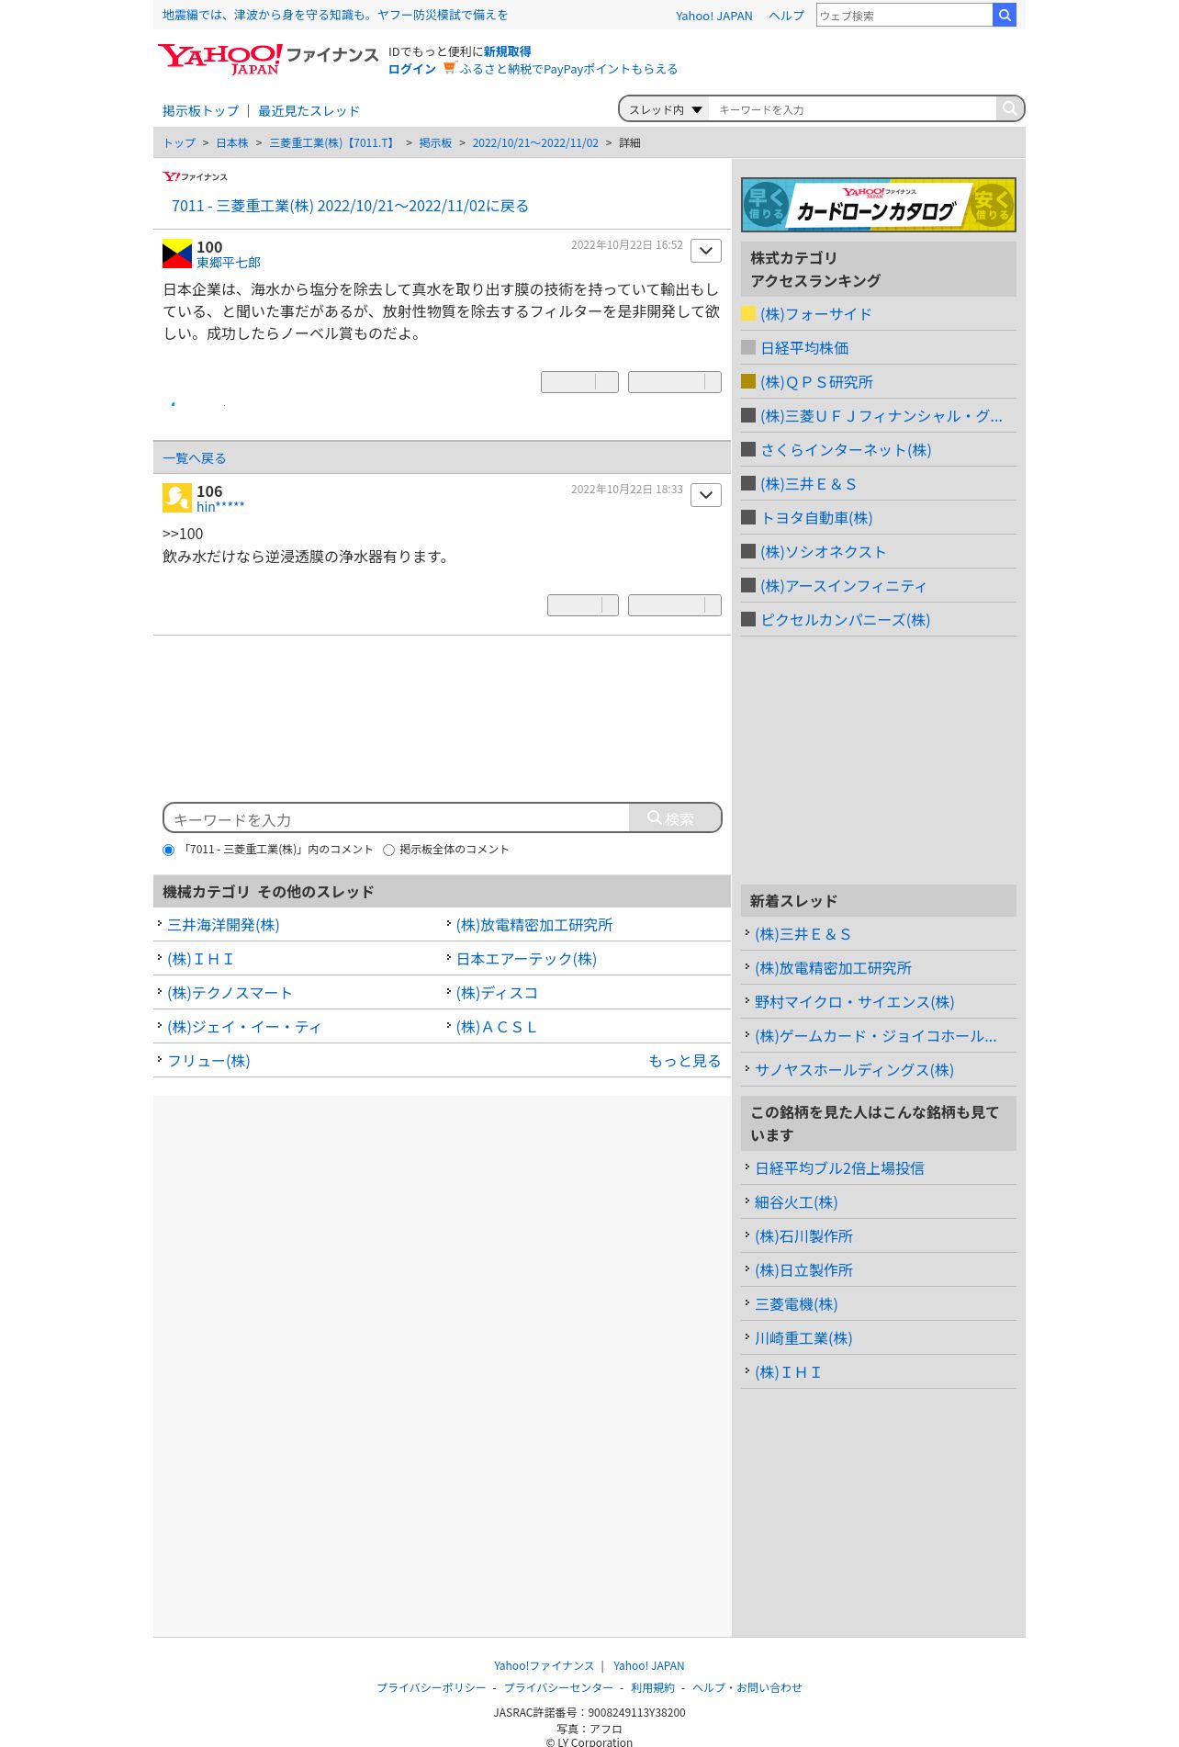Open 日本エアーテック(株) thread
The width and height of the screenshot is (1179, 1747).
pos(526,959)
